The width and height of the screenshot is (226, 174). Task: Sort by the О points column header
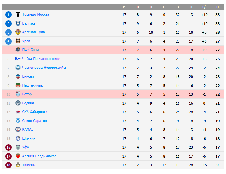point(217,7)
